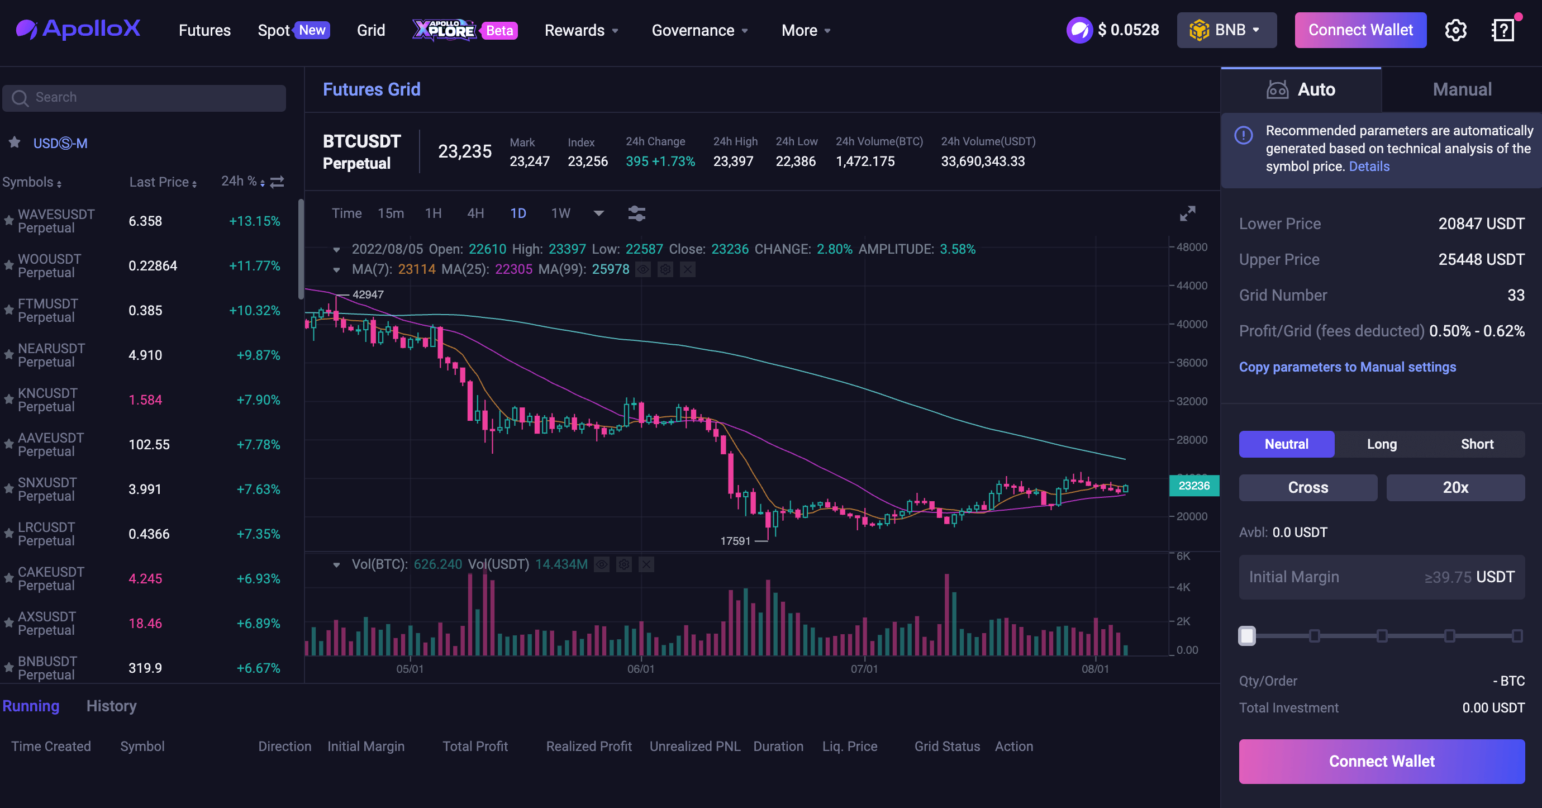Select the Long grid direction
The image size is (1542, 808).
[1382, 444]
